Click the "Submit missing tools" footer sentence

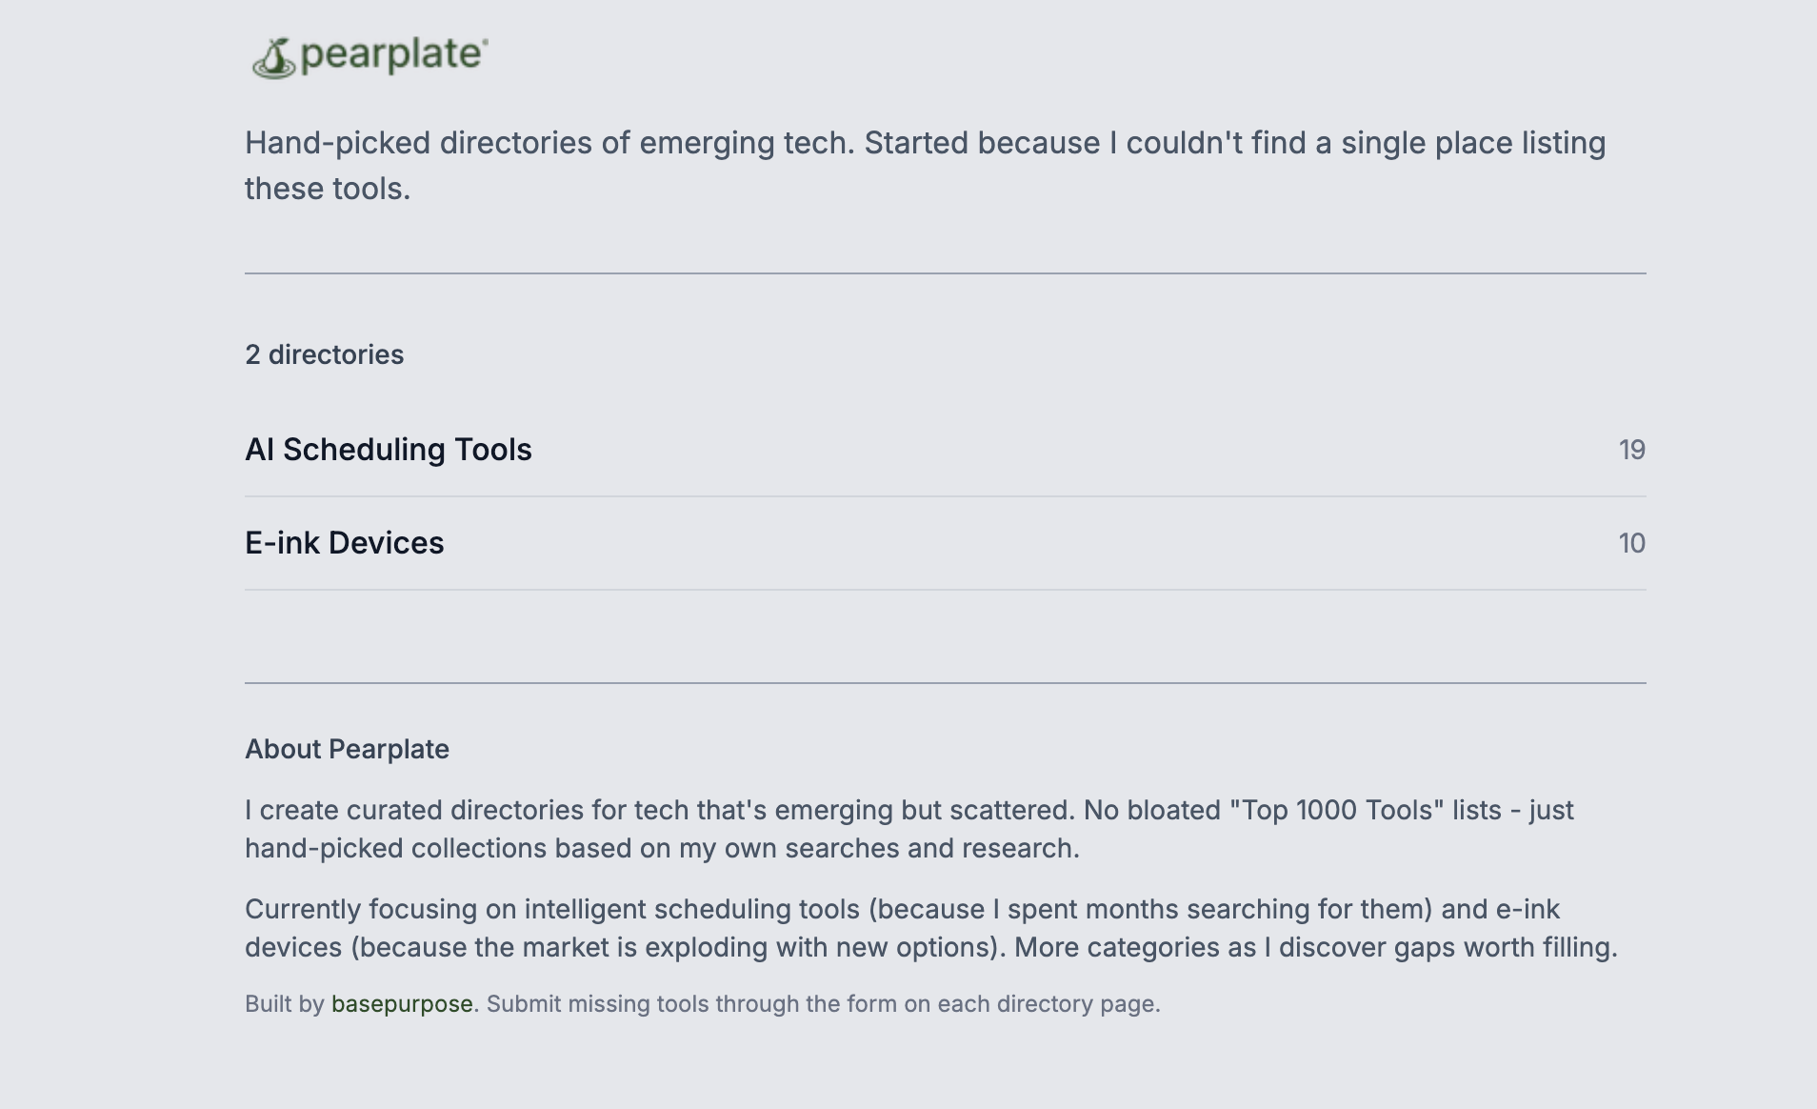click(823, 1004)
